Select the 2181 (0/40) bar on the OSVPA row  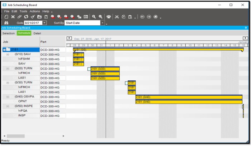pyautogui.click(x=189, y=97)
